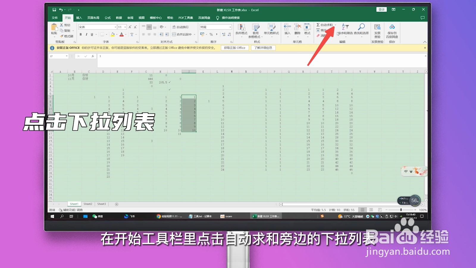
Task: Click the 了解详细信息 link
Action: click(x=264, y=48)
